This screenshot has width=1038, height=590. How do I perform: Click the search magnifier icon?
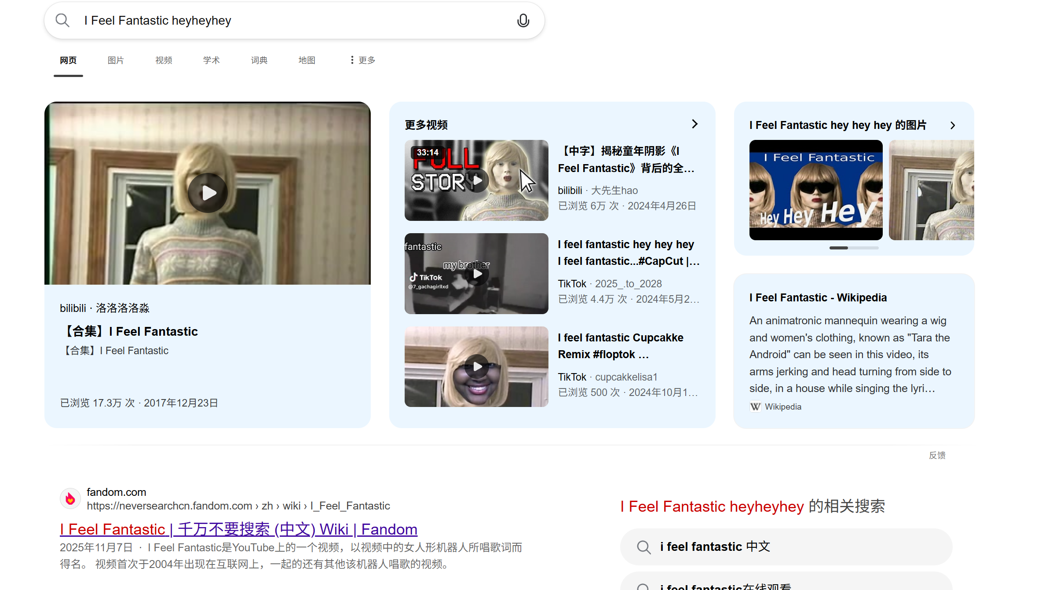[62, 20]
